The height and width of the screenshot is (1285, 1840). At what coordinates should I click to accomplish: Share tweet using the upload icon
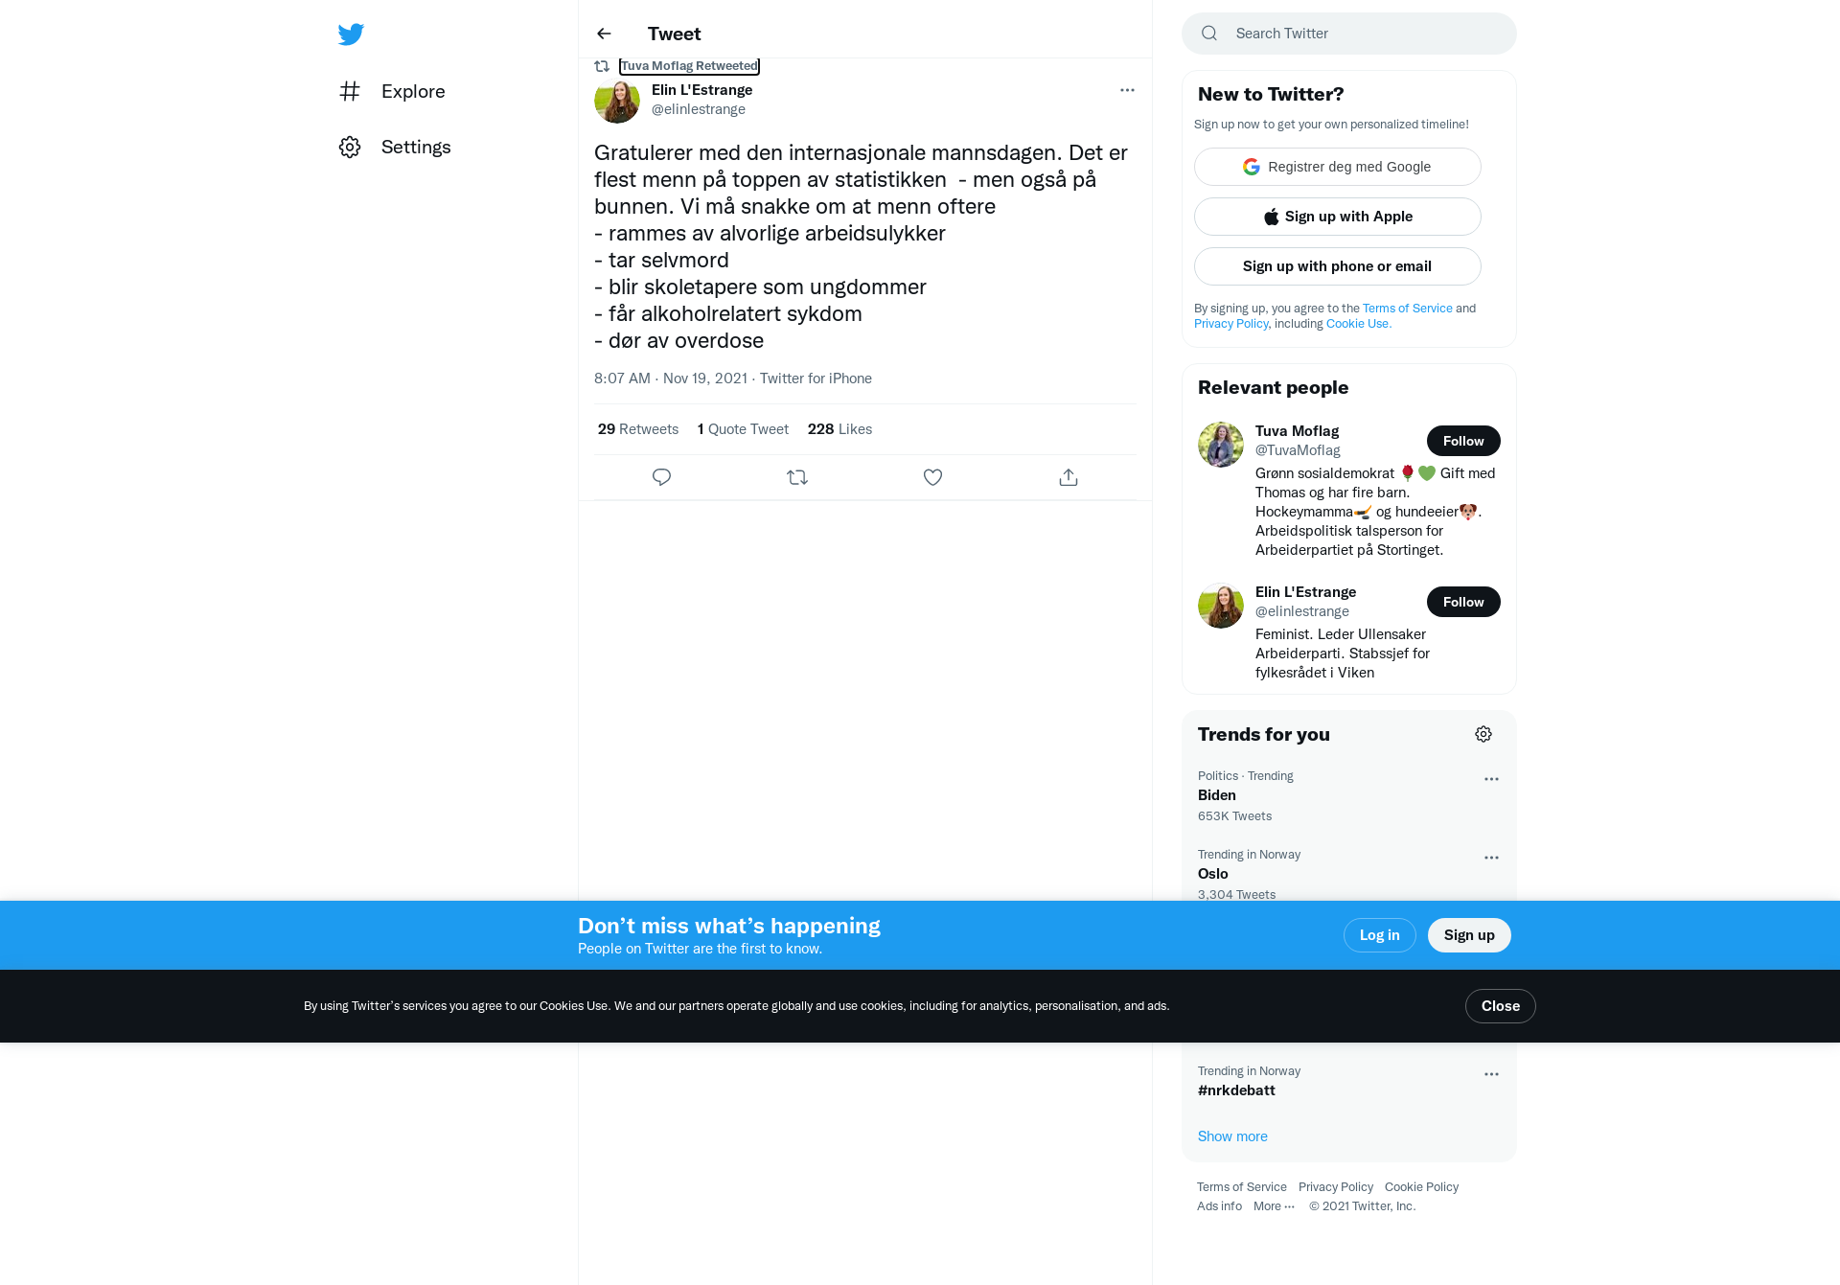tap(1069, 477)
